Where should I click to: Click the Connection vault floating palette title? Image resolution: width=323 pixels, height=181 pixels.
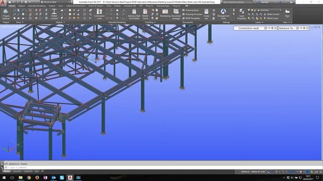(x=249, y=28)
